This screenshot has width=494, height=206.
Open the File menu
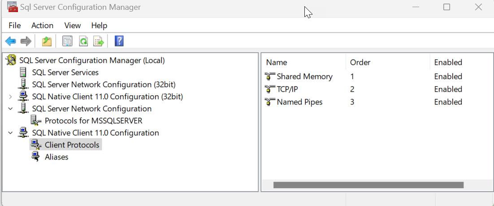point(14,25)
